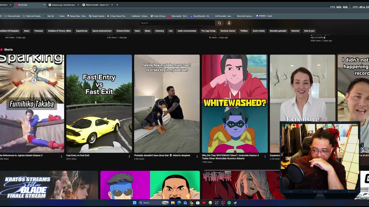Viewport: 369px width, 207px height.
Task: Select the News filter chip
Action: 137,31
